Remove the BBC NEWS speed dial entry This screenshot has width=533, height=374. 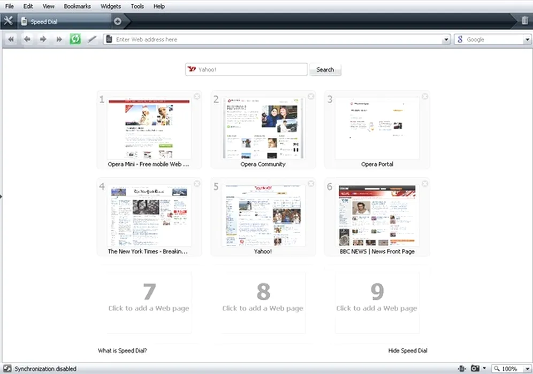(x=425, y=184)
